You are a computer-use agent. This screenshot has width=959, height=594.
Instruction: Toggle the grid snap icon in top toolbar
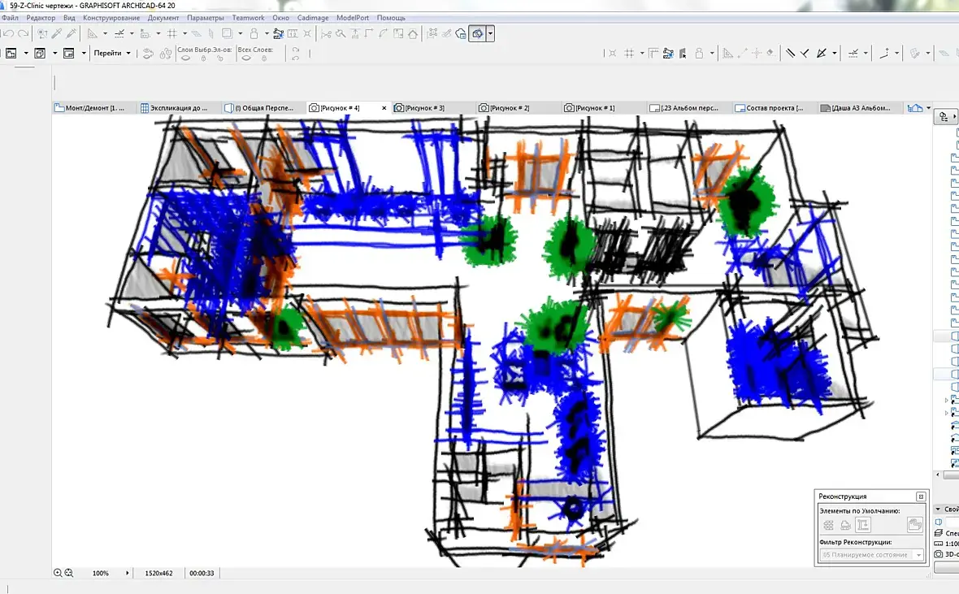[x=172, y=33]
